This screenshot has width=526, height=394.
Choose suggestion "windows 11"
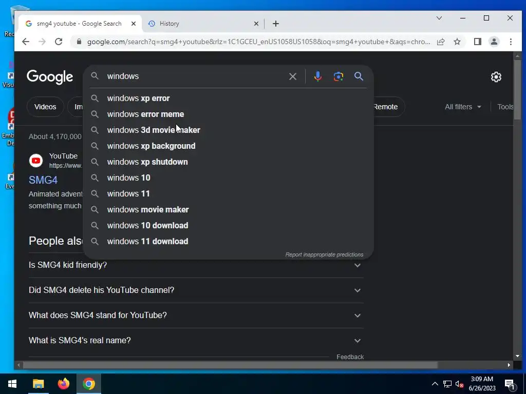tap(228, 193)
